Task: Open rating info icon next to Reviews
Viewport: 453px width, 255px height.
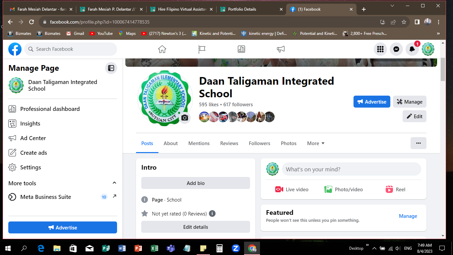Action: 212,213
